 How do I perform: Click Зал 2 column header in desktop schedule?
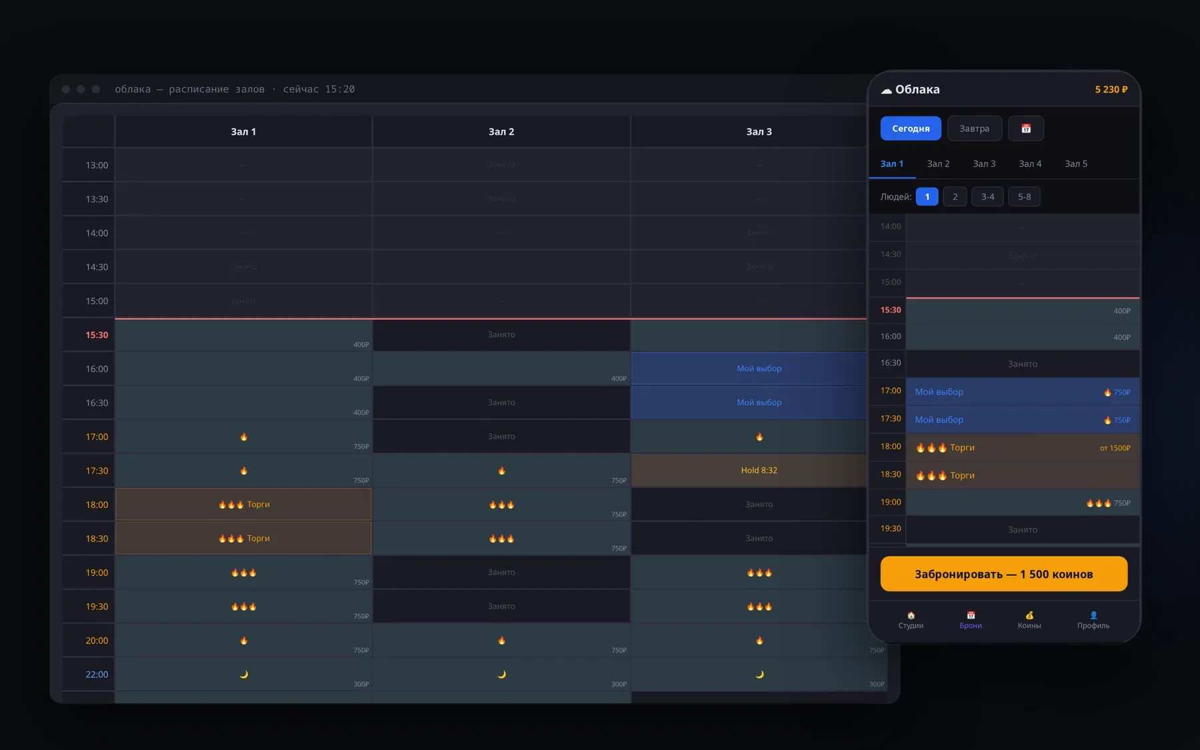pyautogui.click(x=501, y=132)
